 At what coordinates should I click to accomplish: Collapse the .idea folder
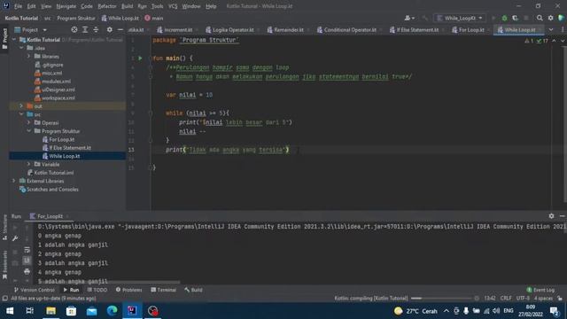click(x=21, y=48)
